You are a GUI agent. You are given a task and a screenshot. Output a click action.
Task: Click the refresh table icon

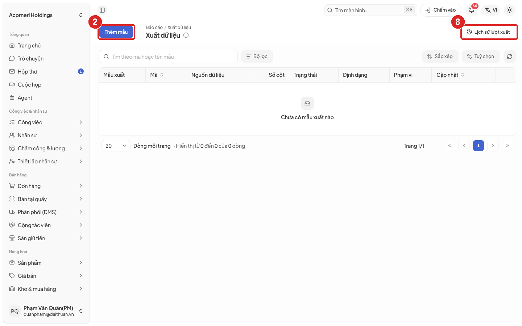[509, 57]
